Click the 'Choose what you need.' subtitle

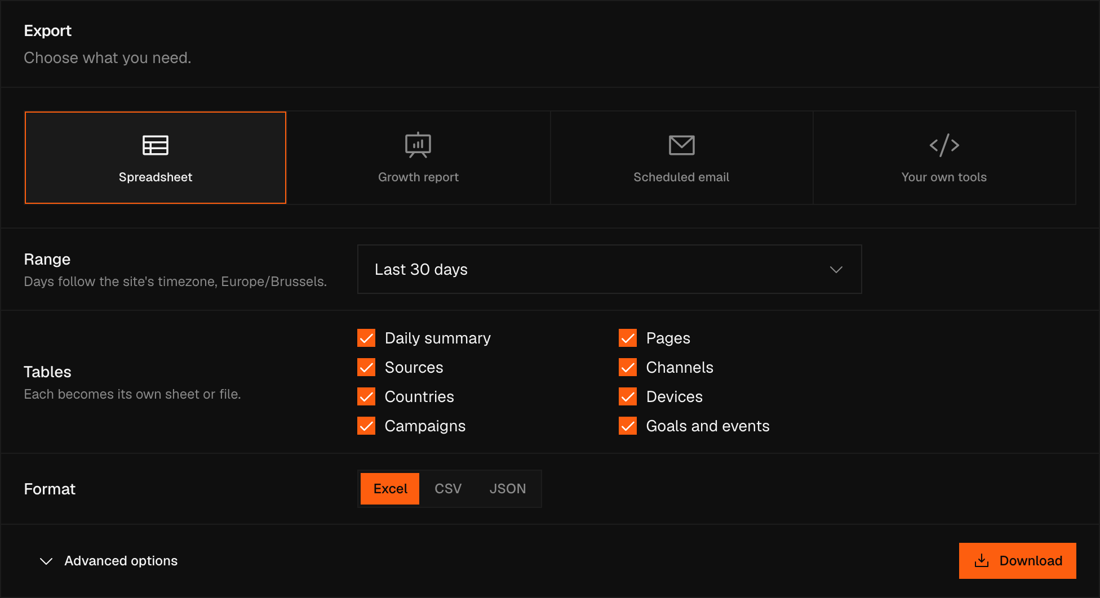[x=108, y=58]
